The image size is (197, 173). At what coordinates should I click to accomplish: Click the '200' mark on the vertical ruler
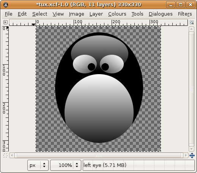point(4,108)
